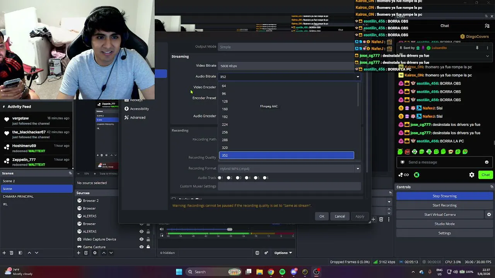The width and height of the screenshot is (495, 278).
Task: Mute the mixer speaker icon
Action: pos(162,229)
